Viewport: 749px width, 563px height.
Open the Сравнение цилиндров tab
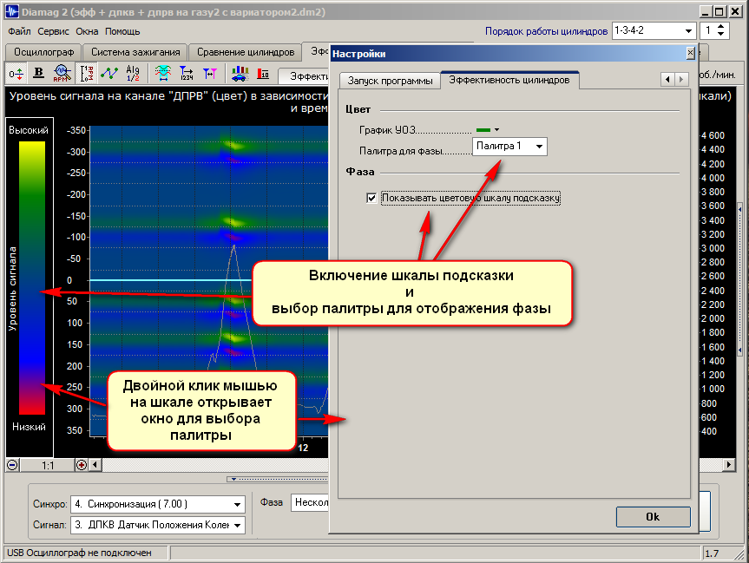coord(246,52)
